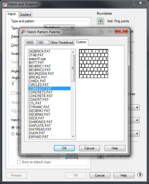Image resolution: width=149 pixels, height=184 pixels.
Task: Confirm pattern with OK in Pattern Palette
Action: pos(64,148)
